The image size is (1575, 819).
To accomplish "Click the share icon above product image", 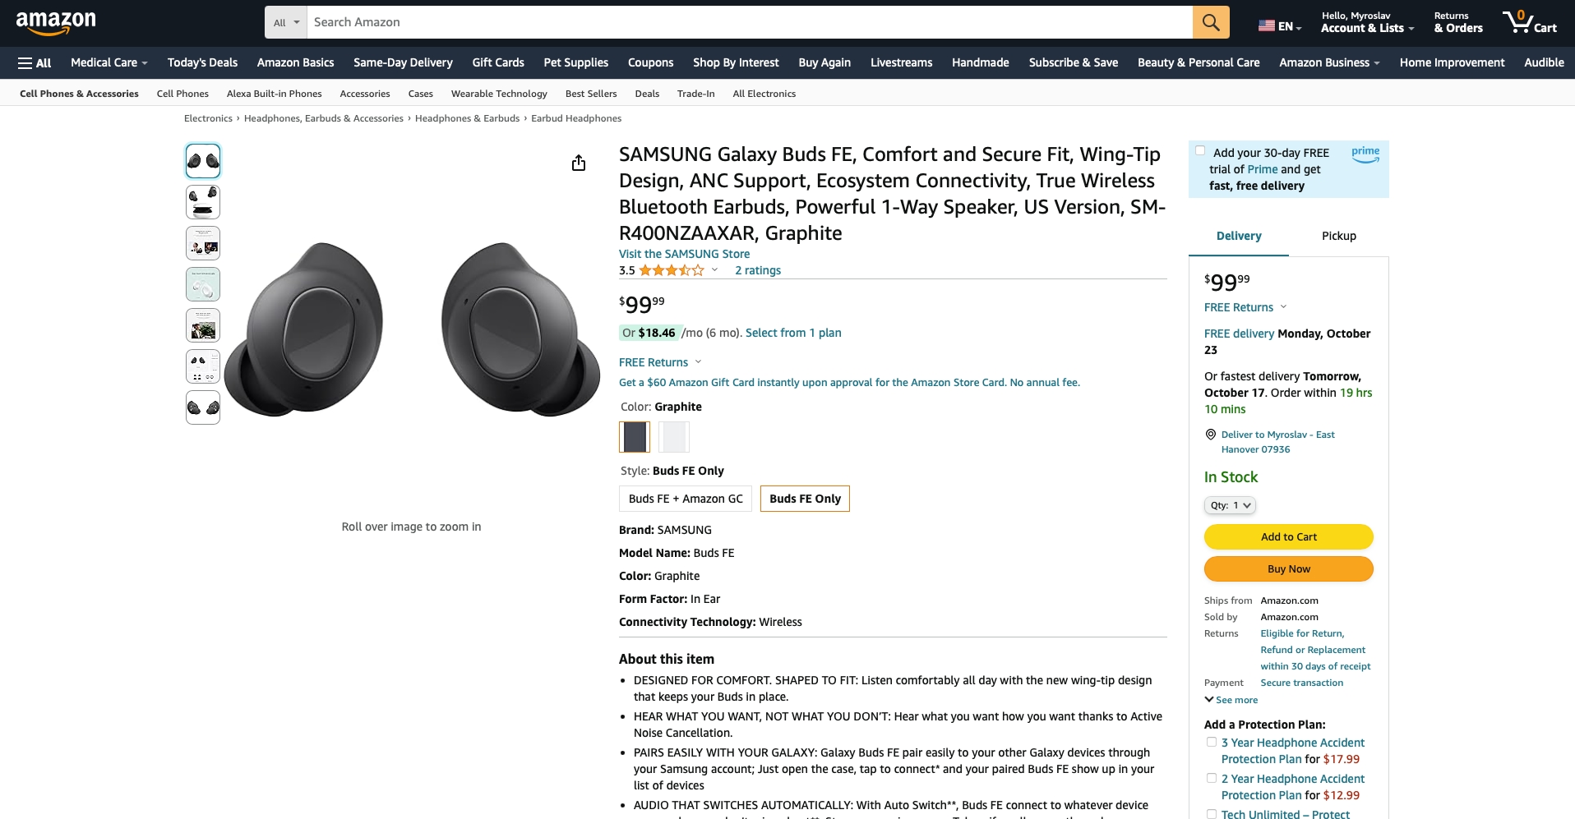I will click(579, 163).
